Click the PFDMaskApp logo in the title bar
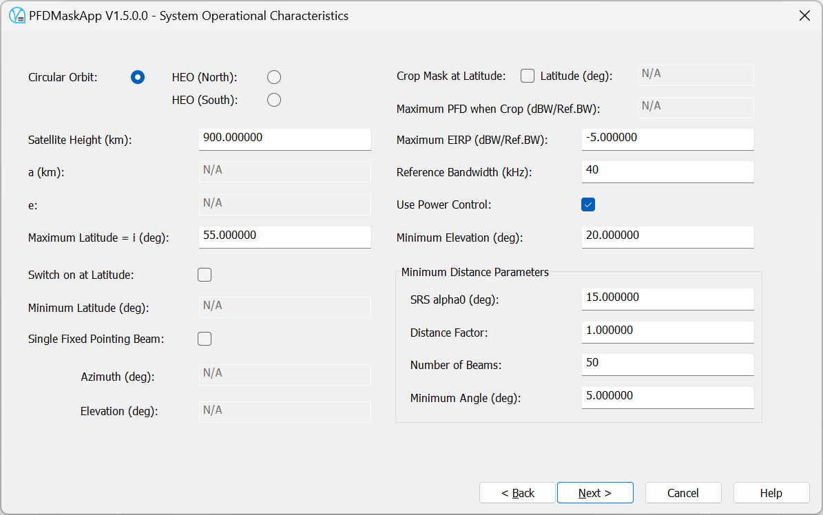The width and height of the screenshot is (823, 515). (16, 15)
